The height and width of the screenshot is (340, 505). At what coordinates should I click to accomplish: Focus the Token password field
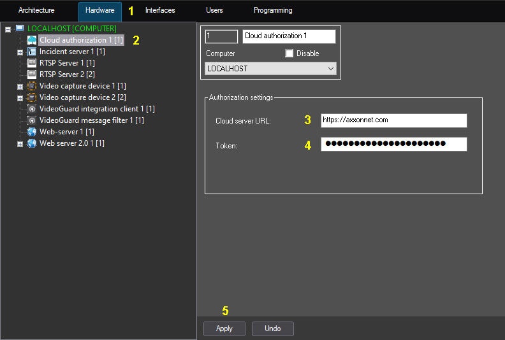click(x=393, y=145)
